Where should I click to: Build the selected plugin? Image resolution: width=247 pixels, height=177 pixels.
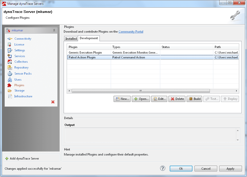pos(194,99)
